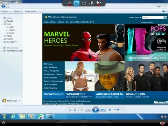Screen dimensions: 168x126
Task: Click Argo - Best Picture link
Action: tap(50, 68)
